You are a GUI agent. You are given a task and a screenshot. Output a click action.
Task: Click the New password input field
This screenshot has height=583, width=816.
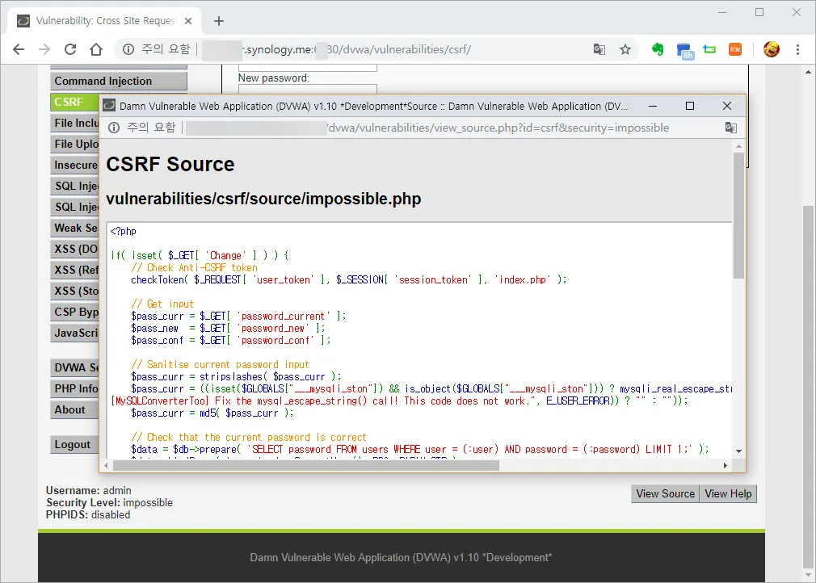point(307,90)
